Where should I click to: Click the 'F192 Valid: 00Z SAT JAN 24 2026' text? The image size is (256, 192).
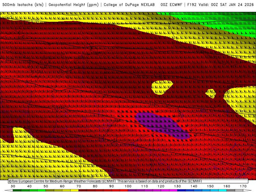click(220, 5)
